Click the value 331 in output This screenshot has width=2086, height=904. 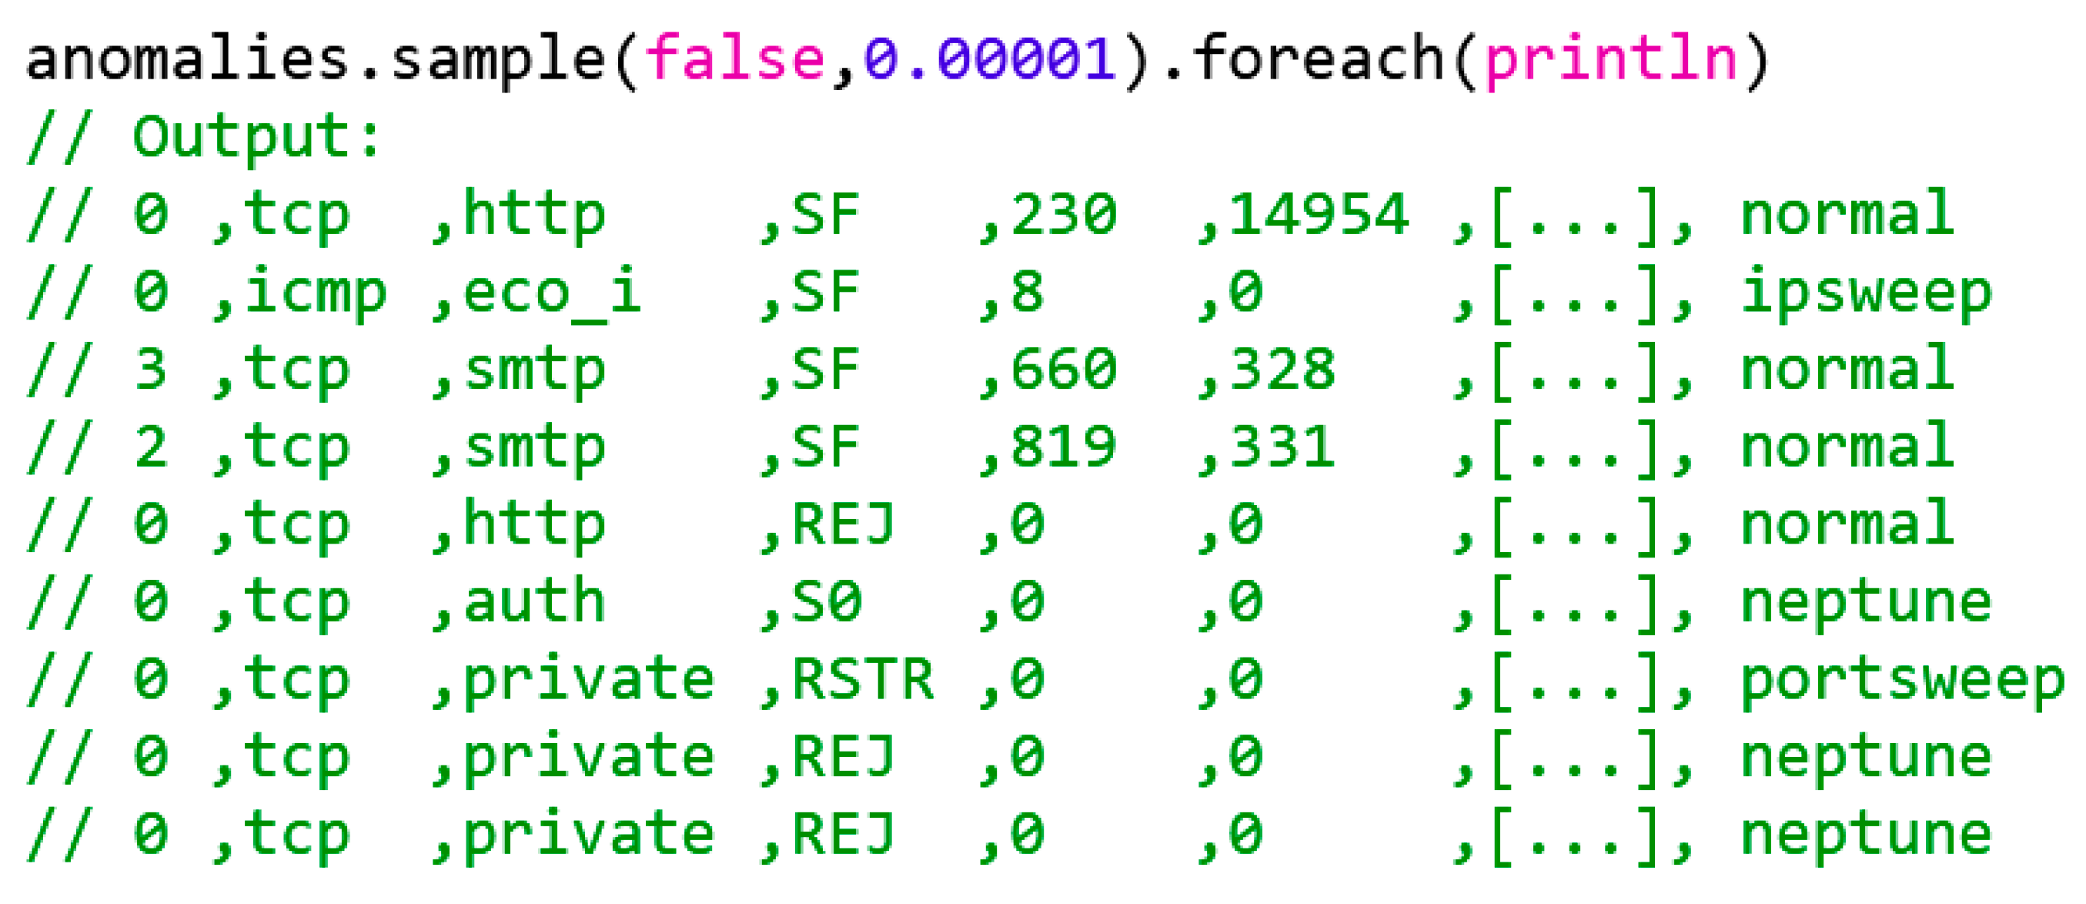(1282, 447)
